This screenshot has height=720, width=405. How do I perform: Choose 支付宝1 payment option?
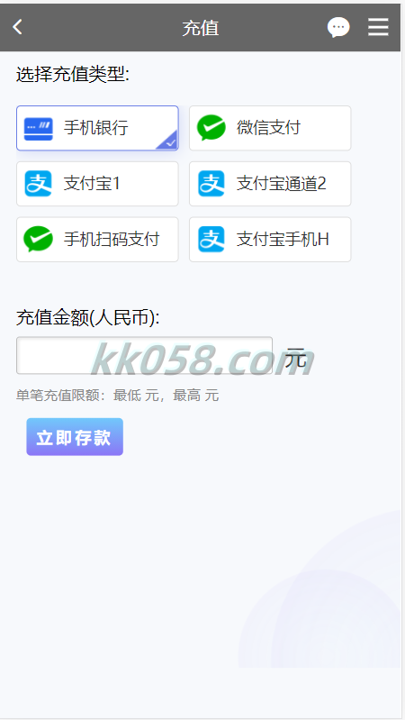(x=97, y=184)
